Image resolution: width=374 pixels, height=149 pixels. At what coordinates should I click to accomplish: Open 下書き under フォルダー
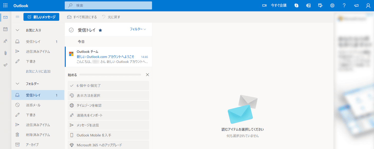tap(38, 115)
